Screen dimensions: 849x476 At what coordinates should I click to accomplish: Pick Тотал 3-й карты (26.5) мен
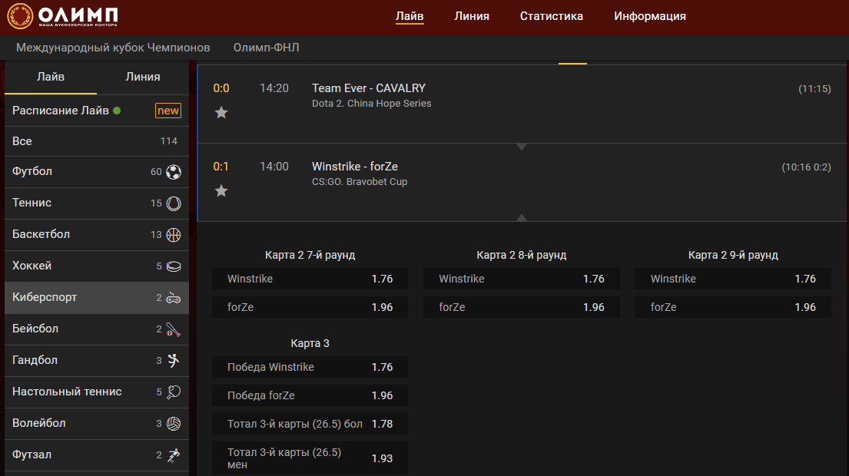pyautogui.click(x=310, y=458)
